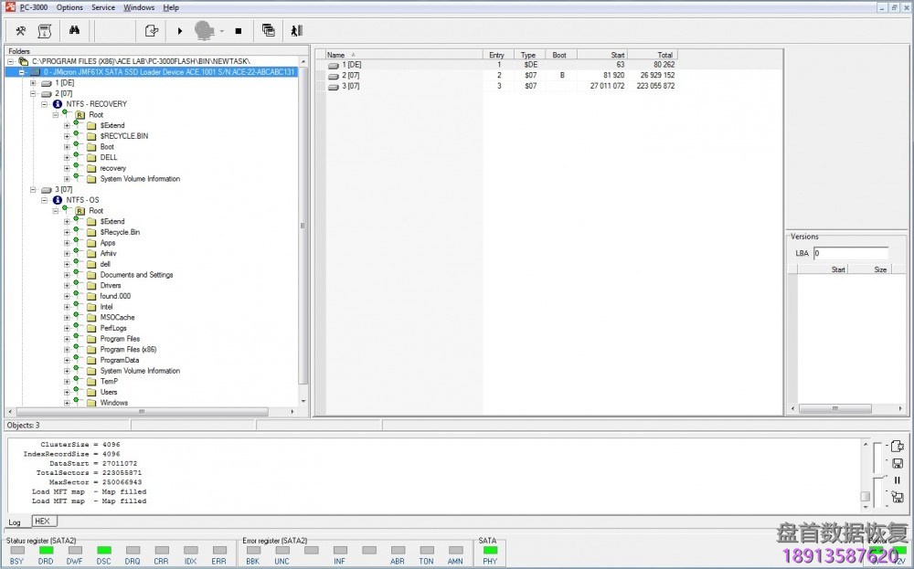914x569 pixels.
Task: Click the save log floppy disk icon
Action: pos(898,463)
